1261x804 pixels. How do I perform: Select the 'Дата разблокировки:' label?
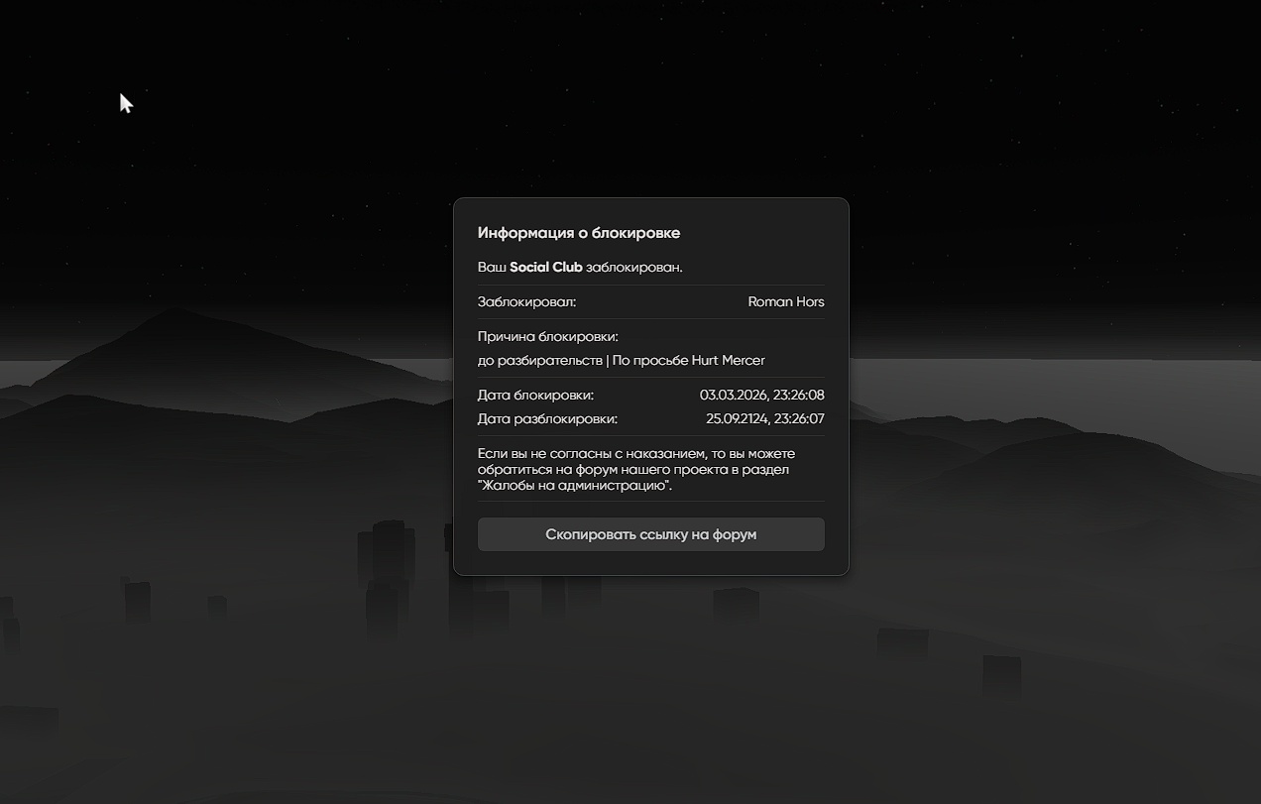coord(547,419)
